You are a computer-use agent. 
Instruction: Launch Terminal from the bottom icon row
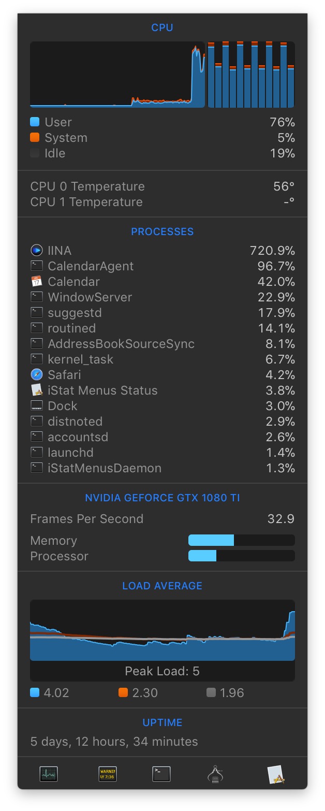click(x=161, y=774)
